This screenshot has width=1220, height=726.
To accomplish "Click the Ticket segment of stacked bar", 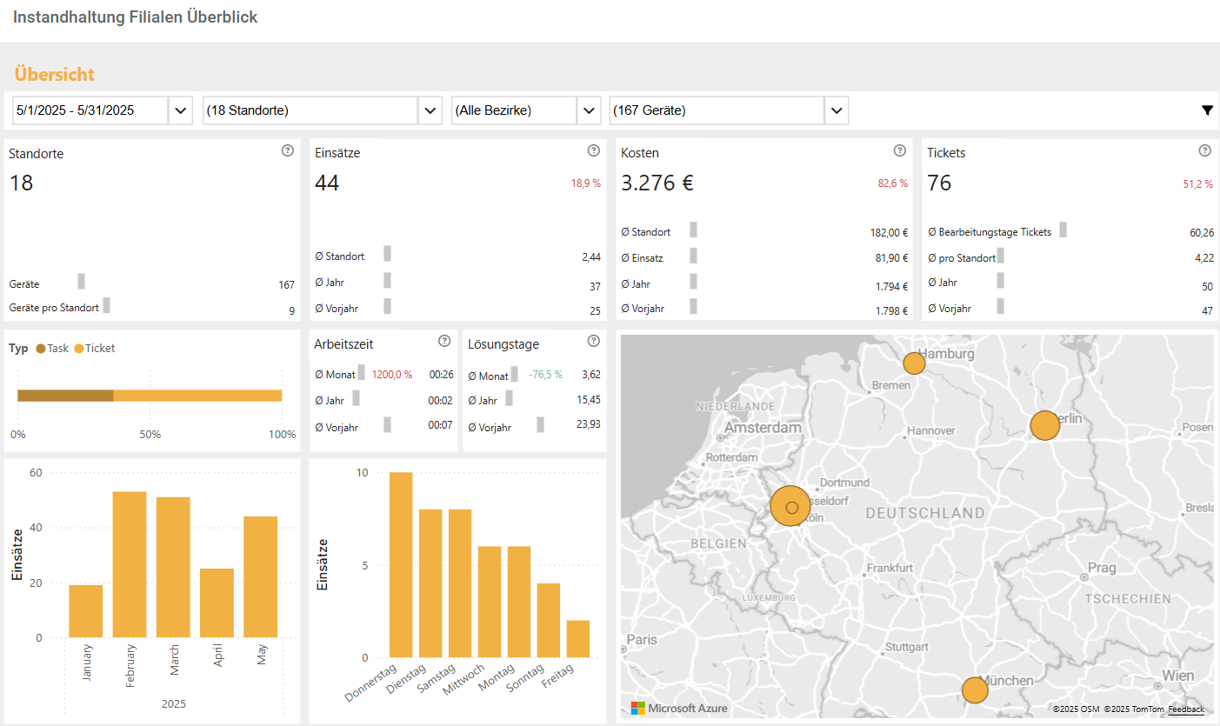I will coord(198,396).
